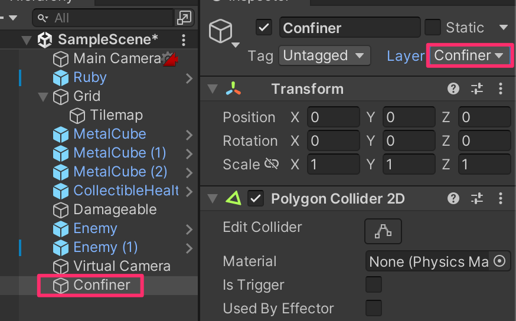Enable the Static checkbox
Image resolution: width=516 pixels, height=321 pixels.
[433, 28]
